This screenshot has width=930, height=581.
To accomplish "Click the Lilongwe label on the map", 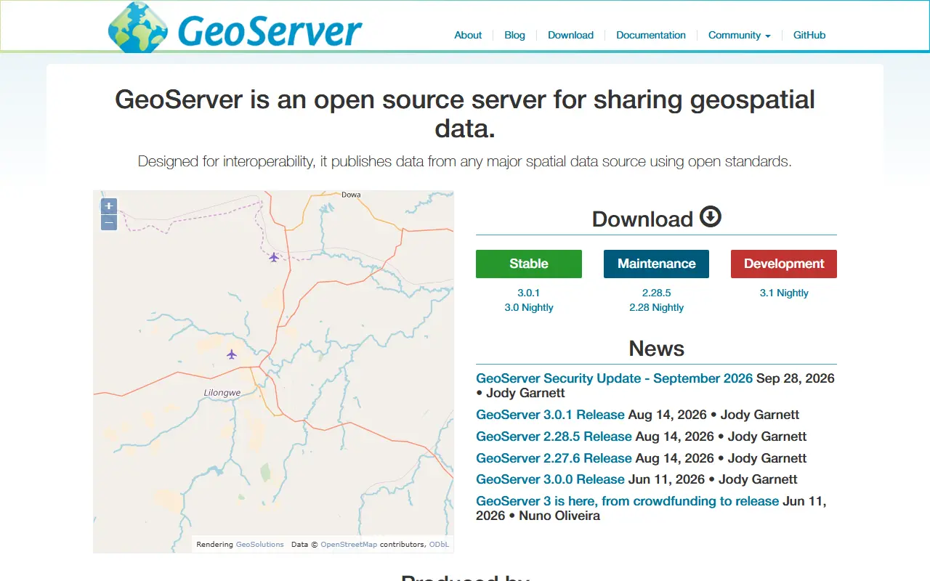I will coord(222,392).
